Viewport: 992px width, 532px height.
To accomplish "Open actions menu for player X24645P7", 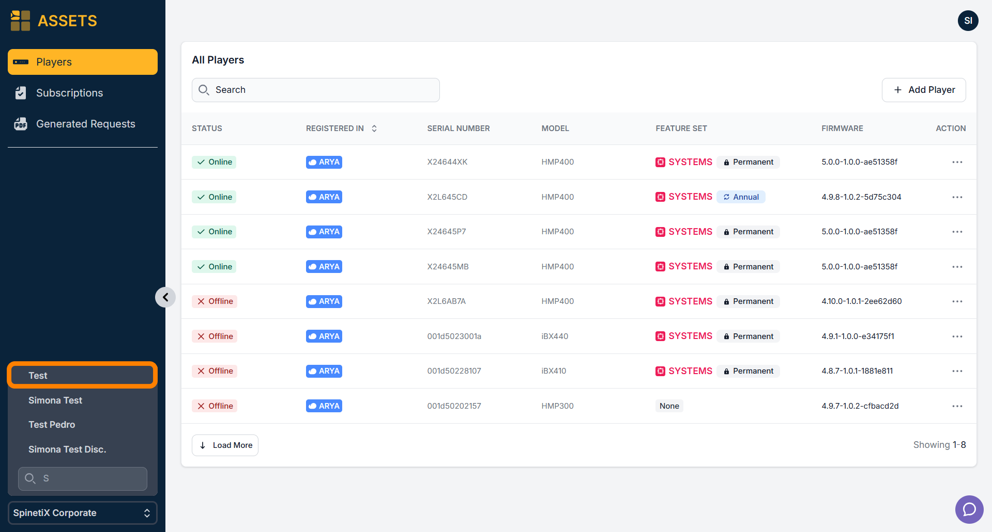I will pos(957,232).
